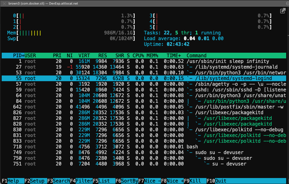Select the PID 828 packagekitd thread
This screenshot has height=184, width=289.
[144, 124]
